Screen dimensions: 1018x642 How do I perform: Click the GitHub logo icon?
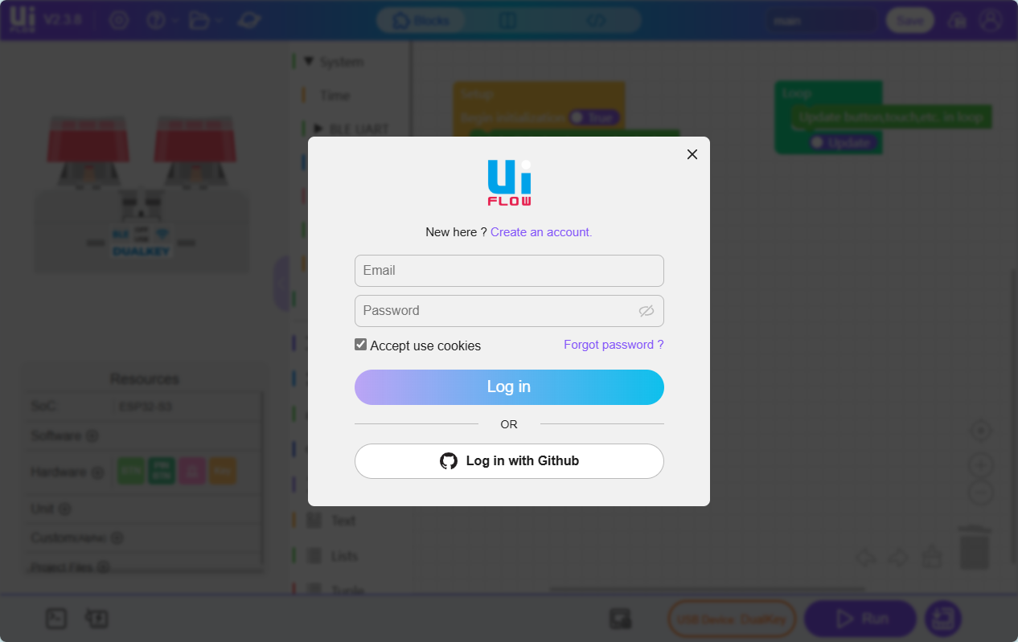(x=449, y=461)
